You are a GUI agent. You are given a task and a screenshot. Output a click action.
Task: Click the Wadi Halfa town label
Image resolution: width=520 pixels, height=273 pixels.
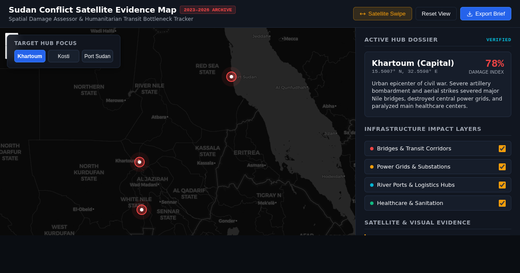point(103,31)
